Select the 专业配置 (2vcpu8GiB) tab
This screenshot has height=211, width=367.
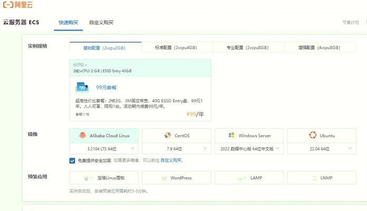coord(249,47)
